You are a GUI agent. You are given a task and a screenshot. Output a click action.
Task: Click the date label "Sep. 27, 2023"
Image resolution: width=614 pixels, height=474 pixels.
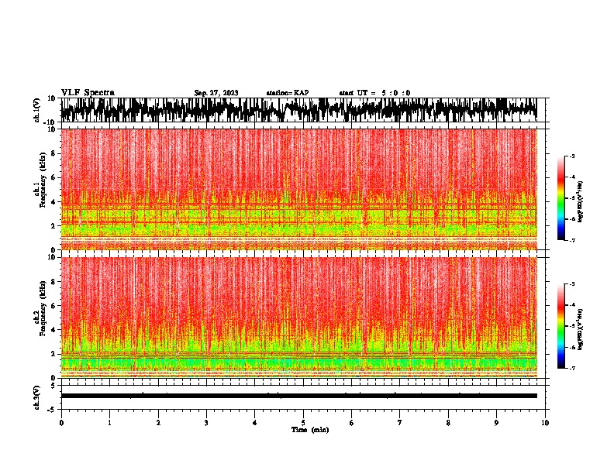(216, 93)
